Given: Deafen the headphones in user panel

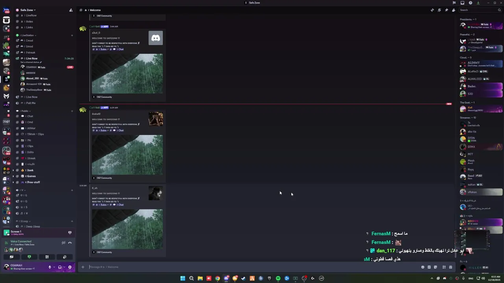Looking at the screenshot, I should (60, 267).
